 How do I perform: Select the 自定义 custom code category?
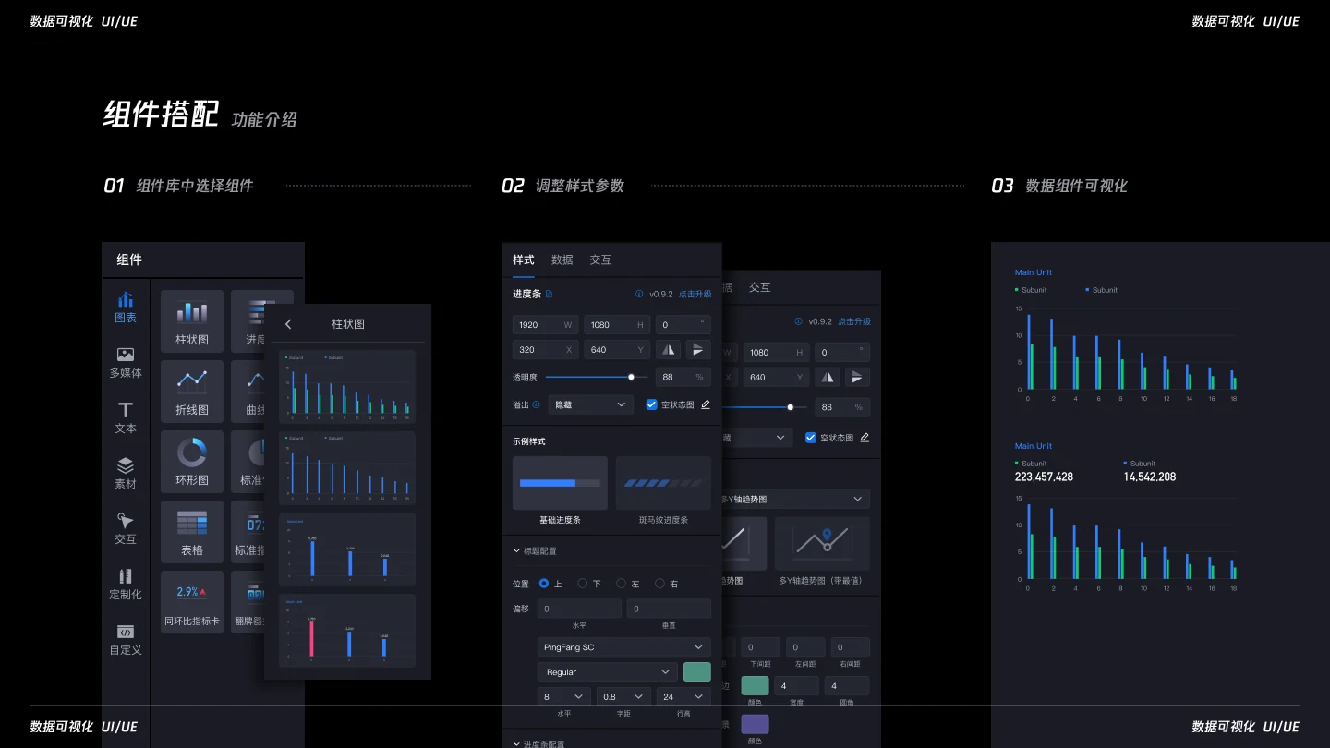pyautogui.click(x=126, y=640)
